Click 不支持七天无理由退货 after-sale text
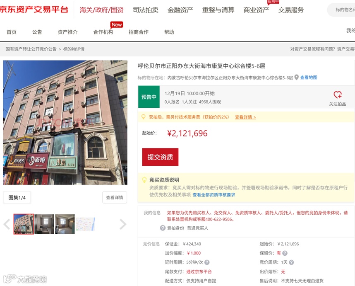 302,281
